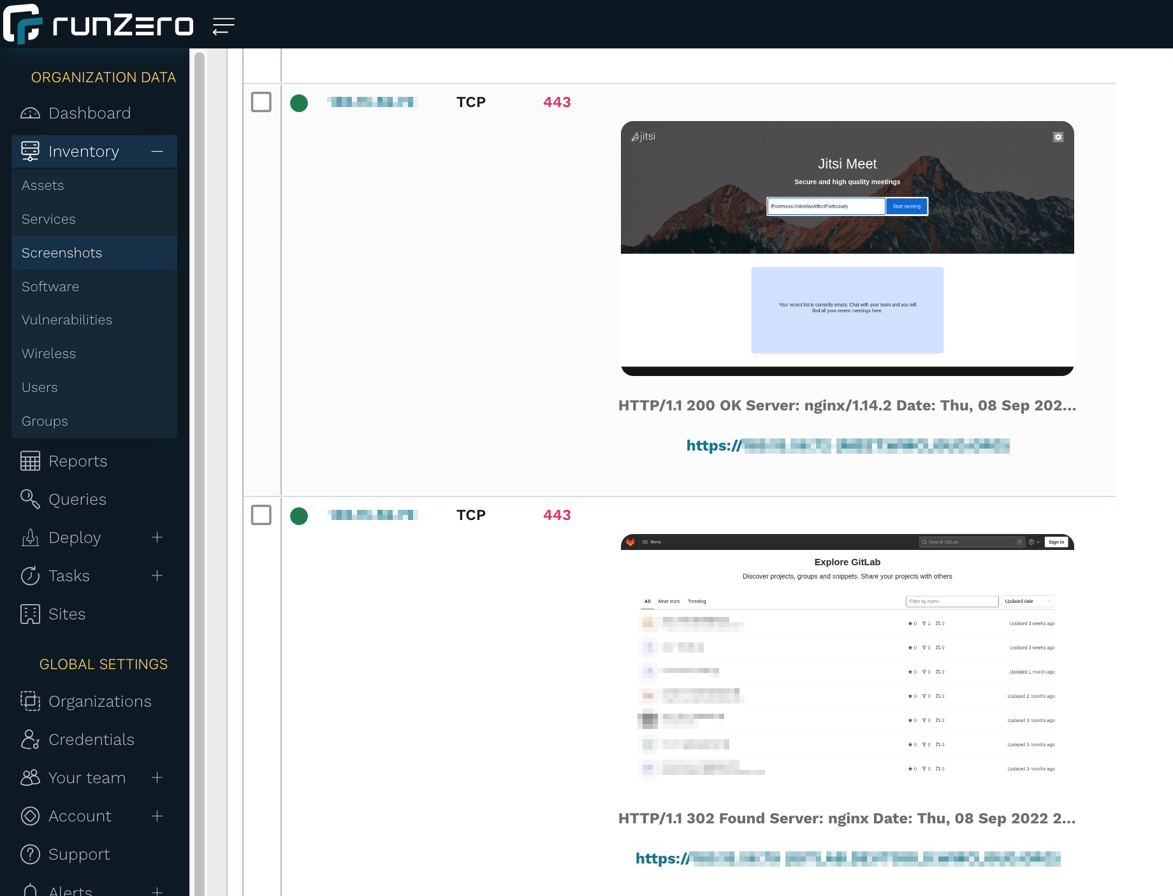1173x896 pixels.
Task: Go to Dashboard
Action: pyautogui.click(x=89, y=113)
